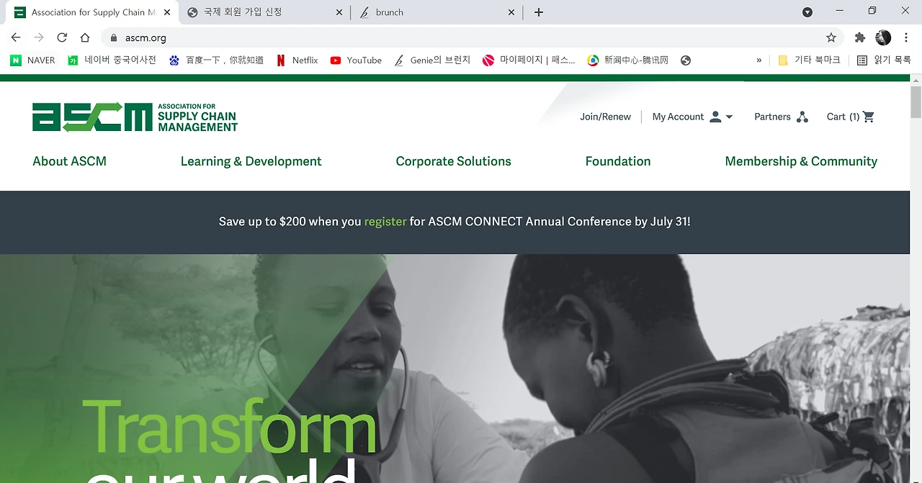This screenshot has height=483, width=922.
Task: Open the shopping Cart icon
Action: [x=868, y=117]
